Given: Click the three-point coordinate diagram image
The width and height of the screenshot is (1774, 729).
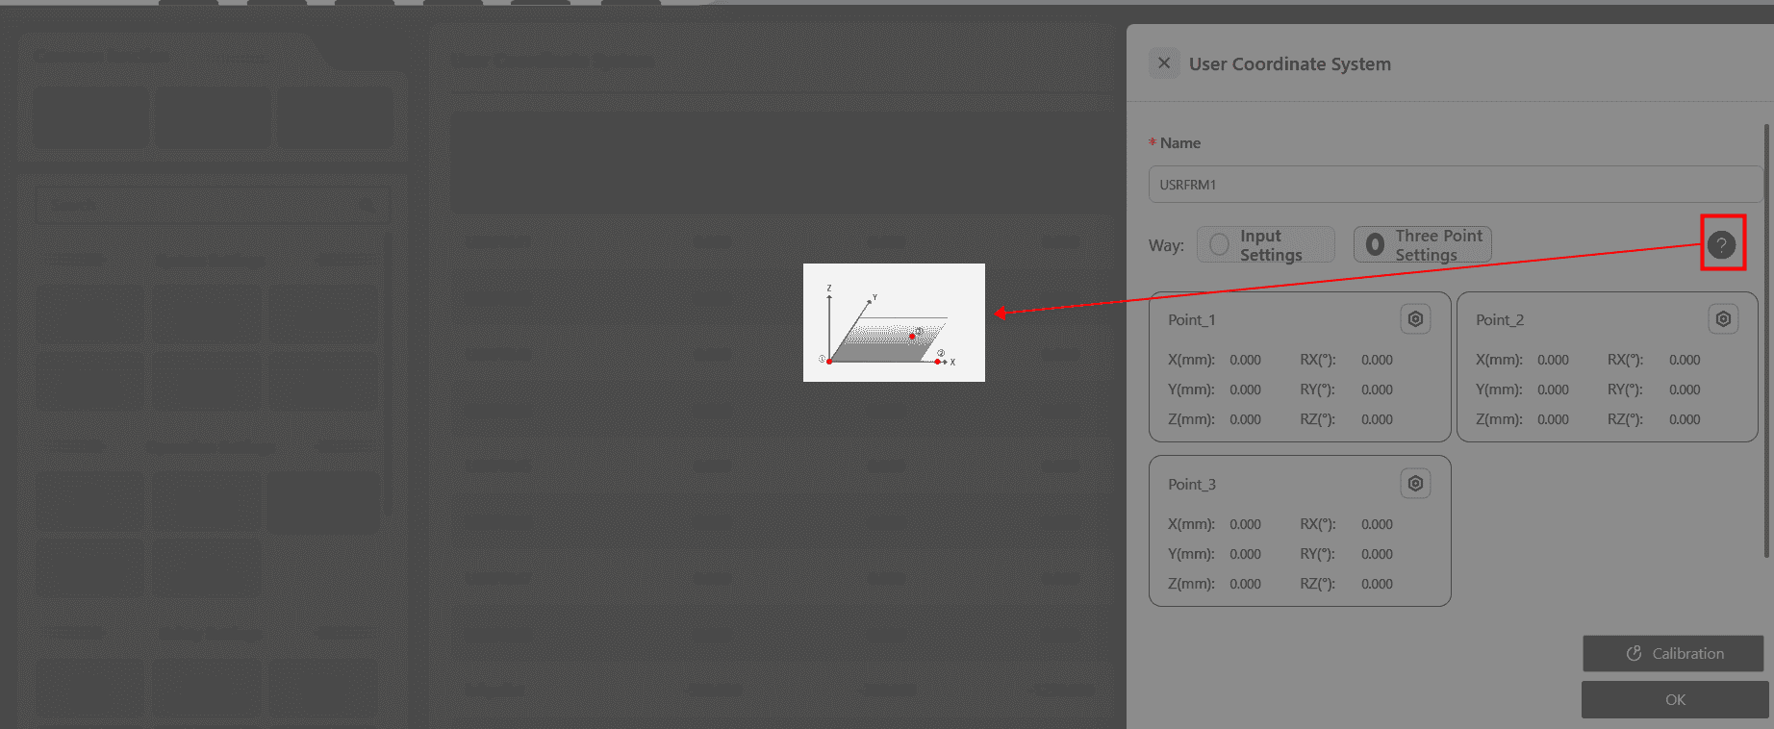Looking at the screenshot, I should (x=894, y=323).
